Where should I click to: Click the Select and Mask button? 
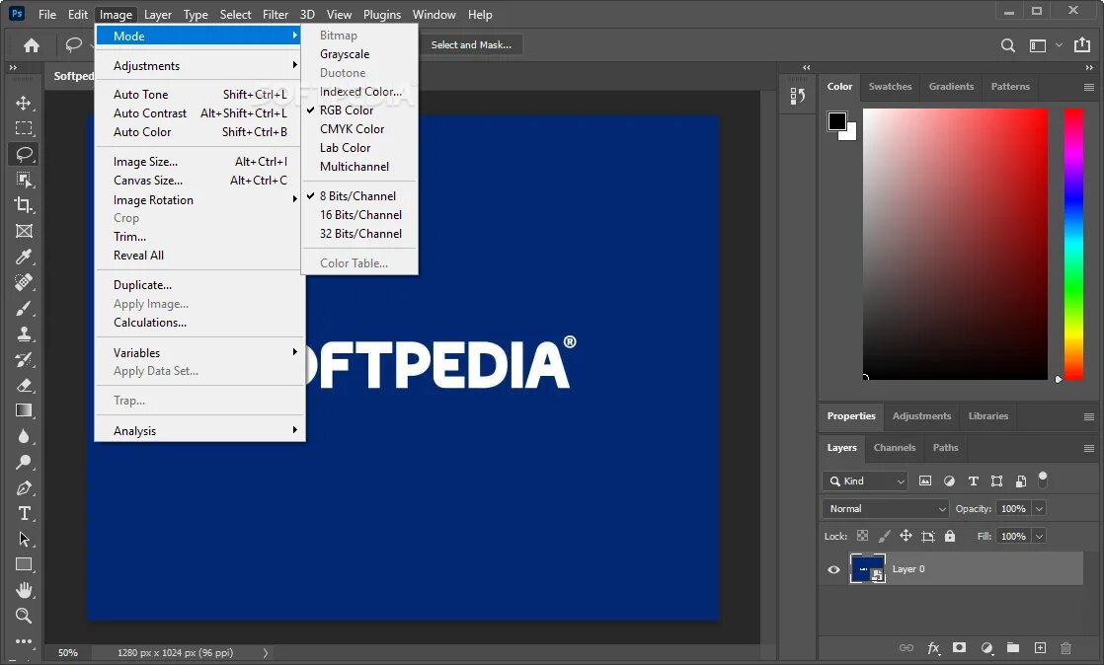click(x=471, y=45)
